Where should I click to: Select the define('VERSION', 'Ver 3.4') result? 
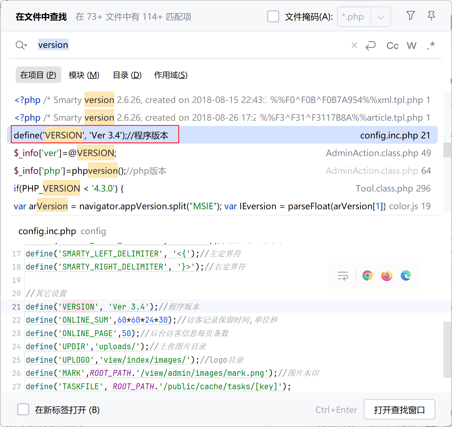point(222,135)
